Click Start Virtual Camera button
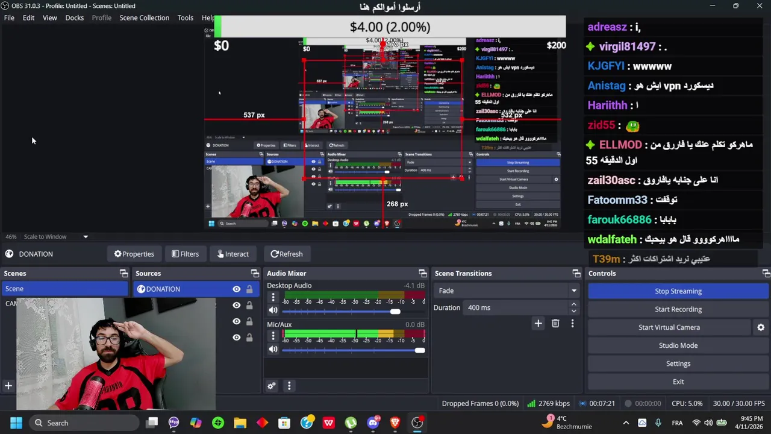This screenshot has height=434, width=771. [669, 327]
